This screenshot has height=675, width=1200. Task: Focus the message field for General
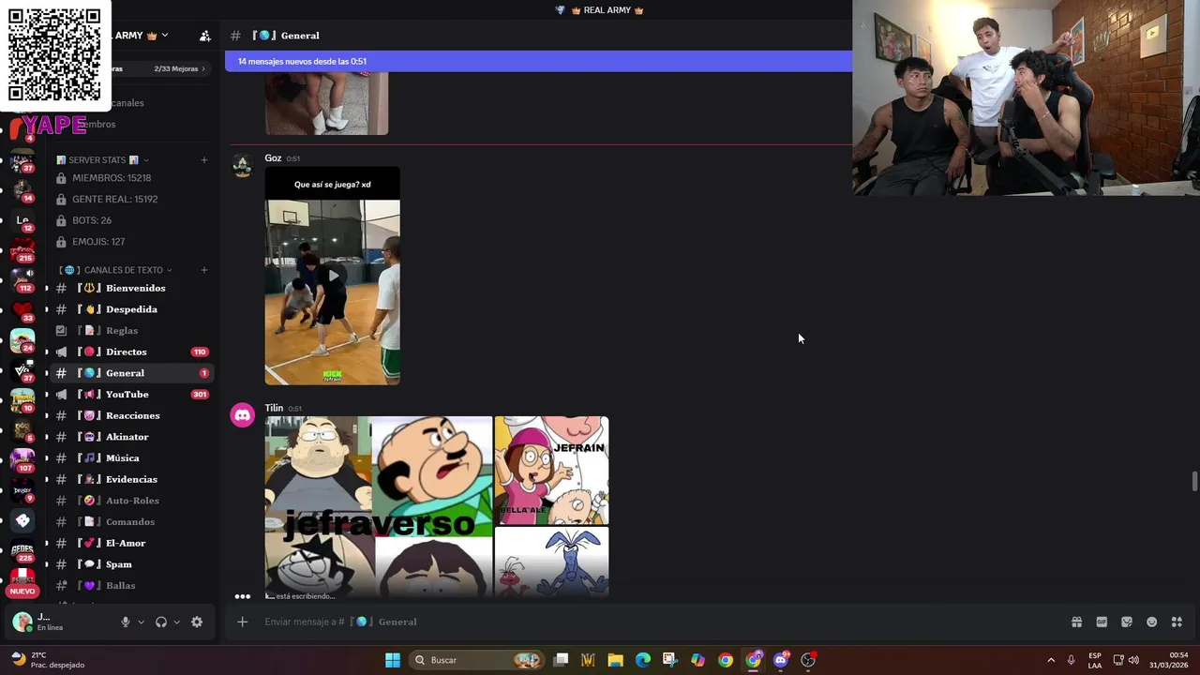tap(656, 622)
